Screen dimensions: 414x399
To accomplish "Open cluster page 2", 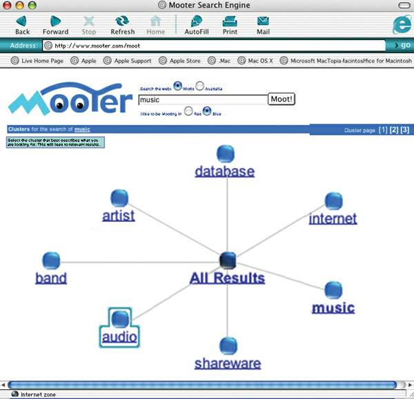I will (394, 129).
